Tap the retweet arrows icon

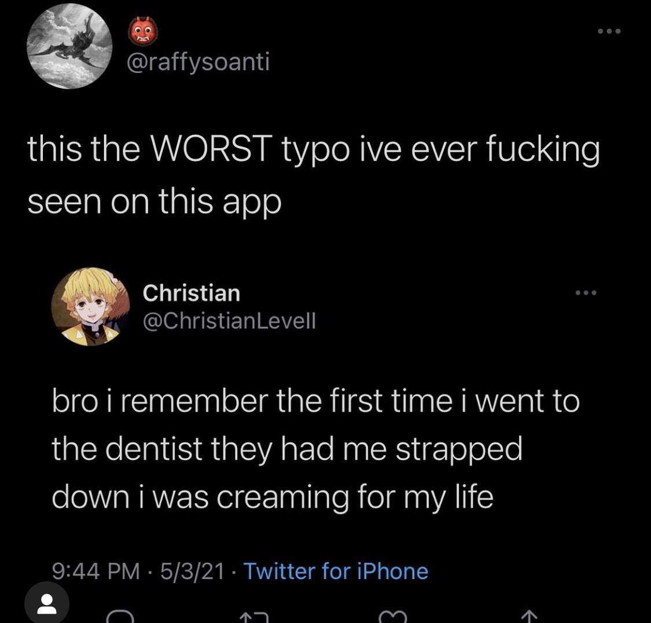coord(254,618)
